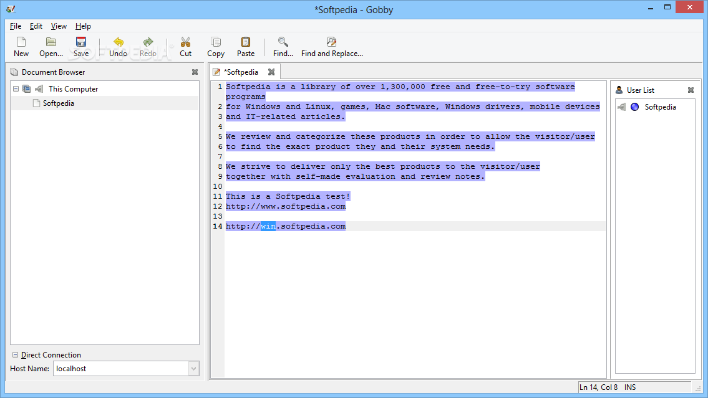The height and width of the screenshot is (398, 708).
Task: Click the computer icon beside This Computer
Action: click(x=27, y=89)
